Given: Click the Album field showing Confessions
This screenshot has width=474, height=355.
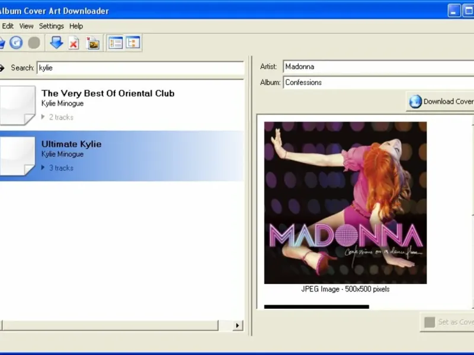Looking at the screenshot, I should click(379, 82).
